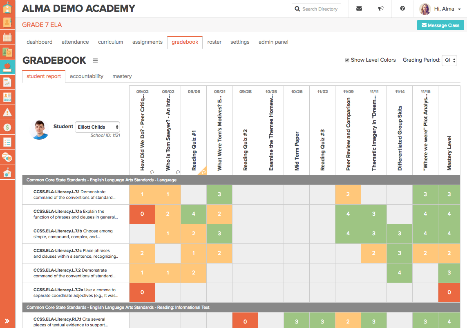Open the Grading Period Q1 dropdown
Screen dimensions: 467x328
pyautogui.click(x=449, y=60)
